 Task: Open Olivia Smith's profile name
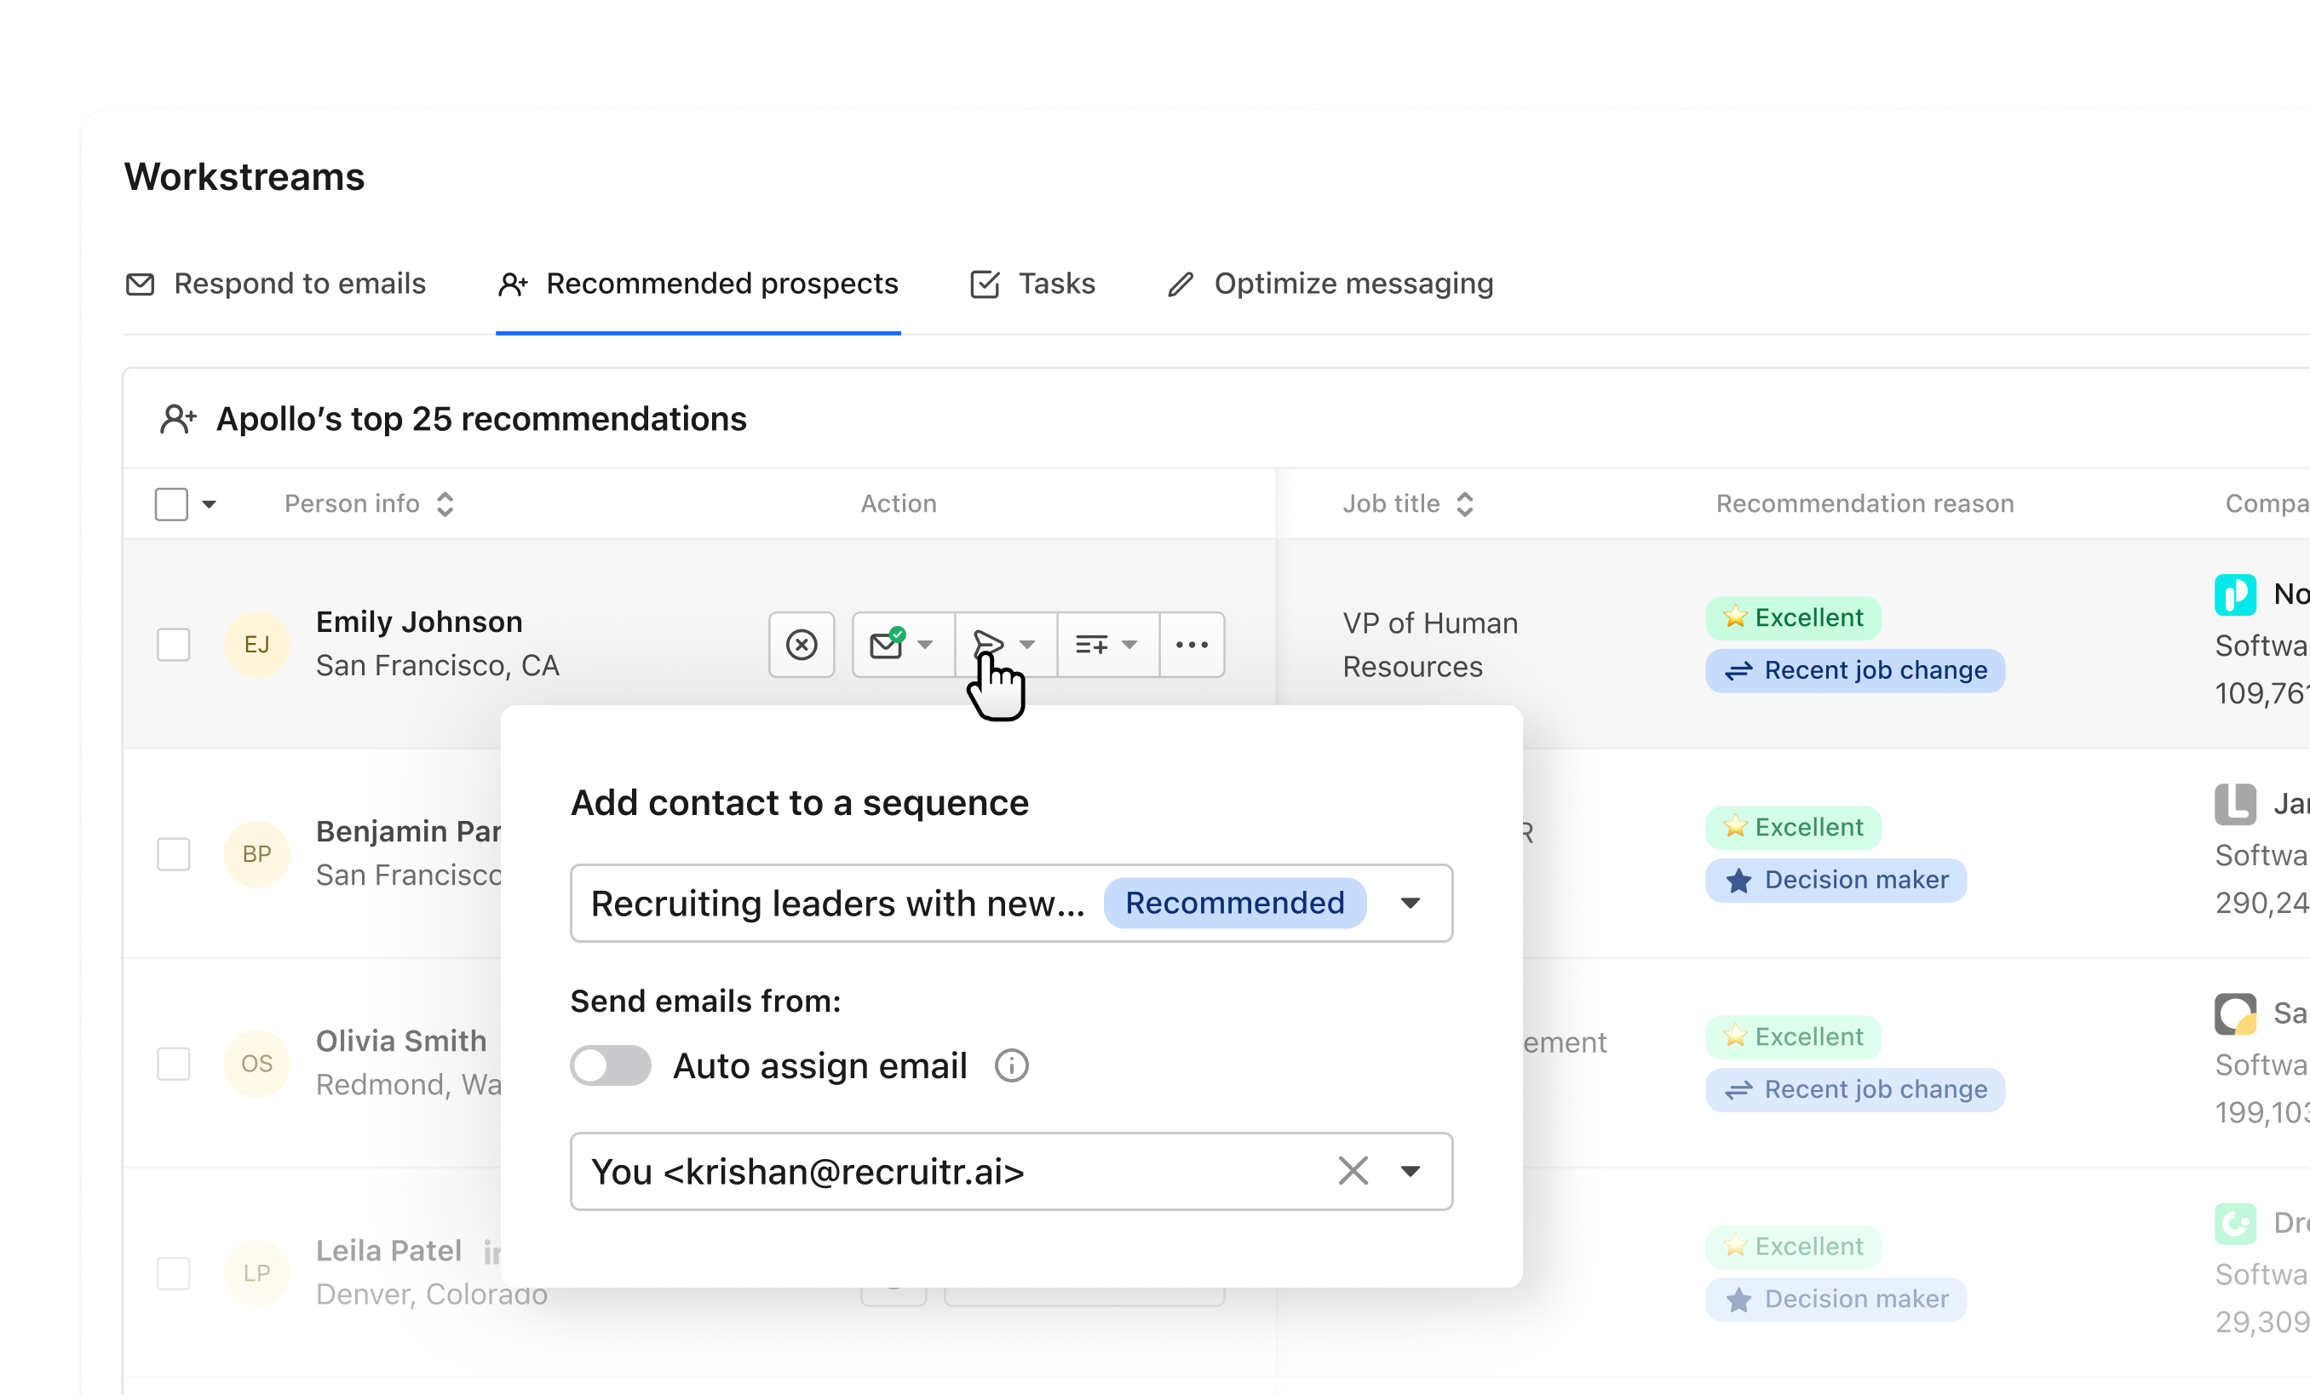point(401,1041)
